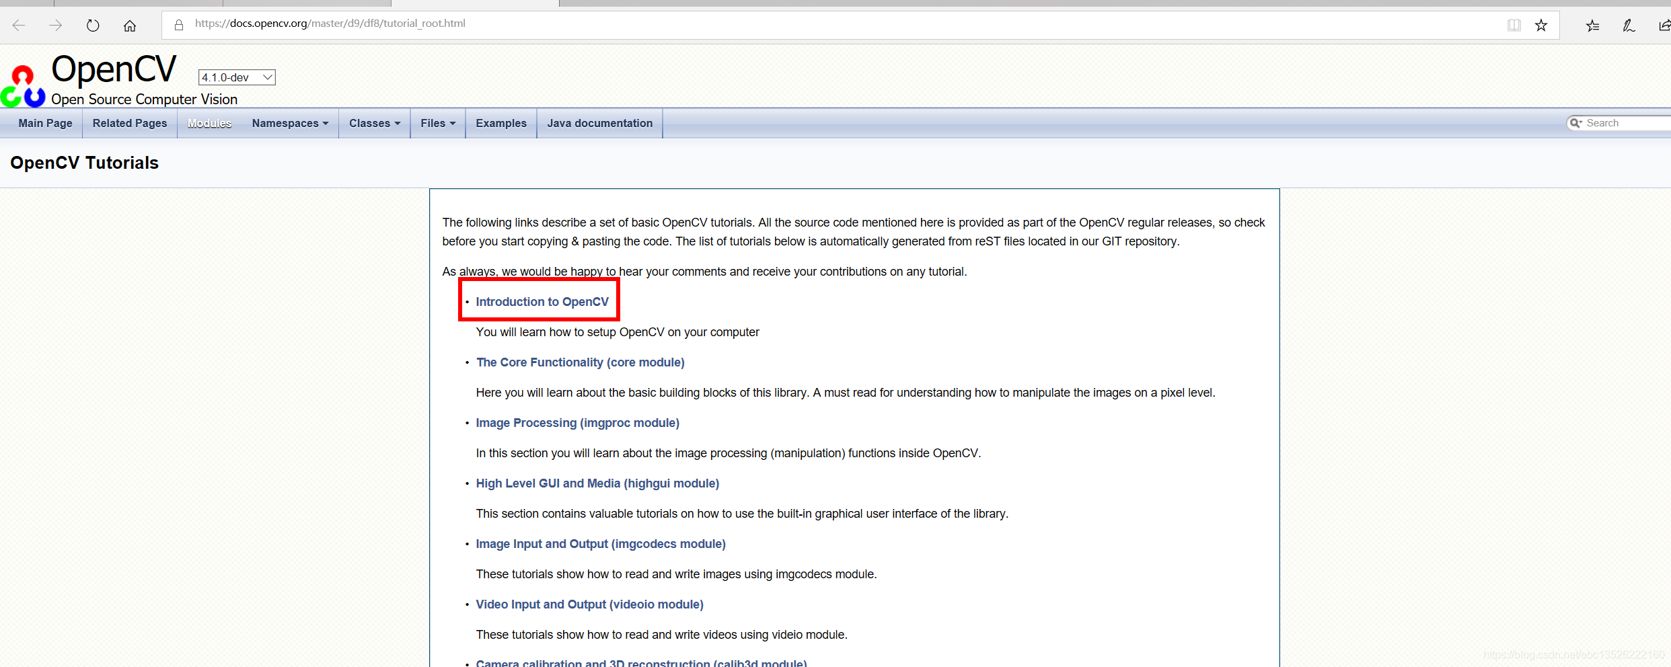Open Video Input and Output (videoio module) link
This screenshot has height=667, width=1671.
[x=590, y=604]
